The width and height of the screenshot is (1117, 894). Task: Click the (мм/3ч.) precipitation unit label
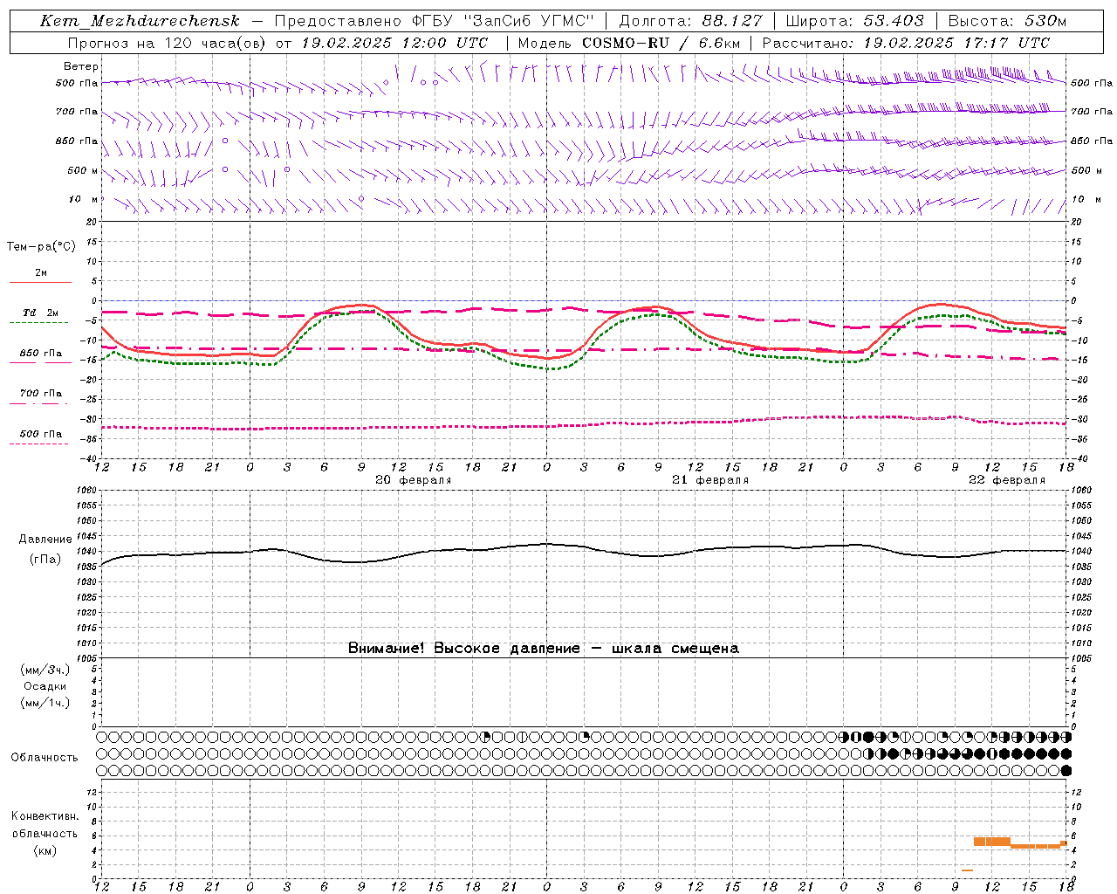tap(45, 670)
